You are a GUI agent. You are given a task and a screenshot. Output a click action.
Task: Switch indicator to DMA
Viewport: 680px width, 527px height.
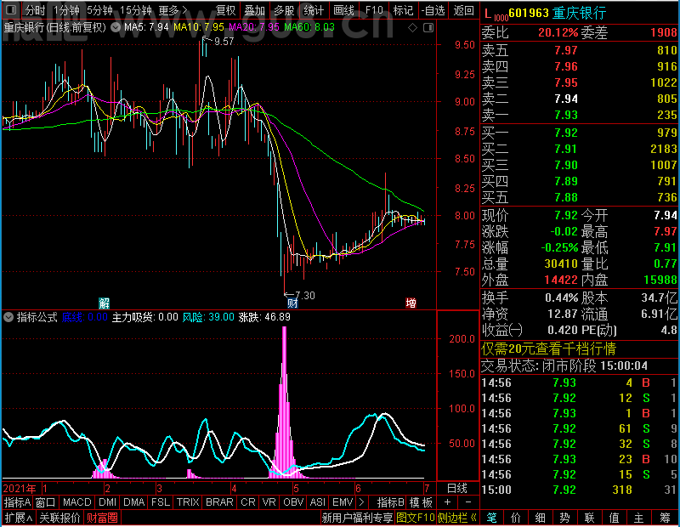[134, 502]
